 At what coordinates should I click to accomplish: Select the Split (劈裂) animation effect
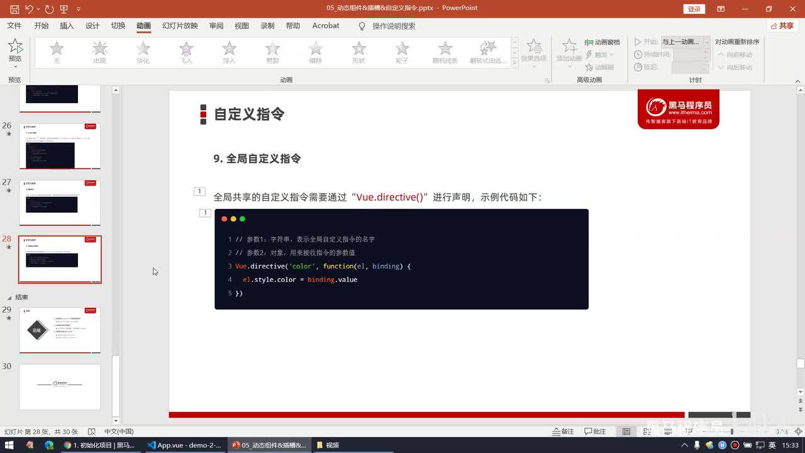pyautogui.click(x=272, y=52)
